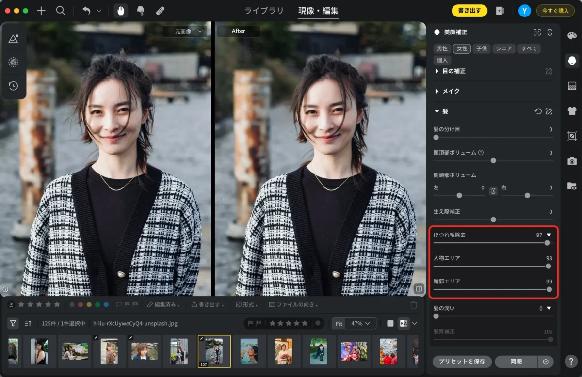The width and height of the screenshot is (582, 377).
Task: Toggle the left-right volume link icon
Action: (493, 191)
